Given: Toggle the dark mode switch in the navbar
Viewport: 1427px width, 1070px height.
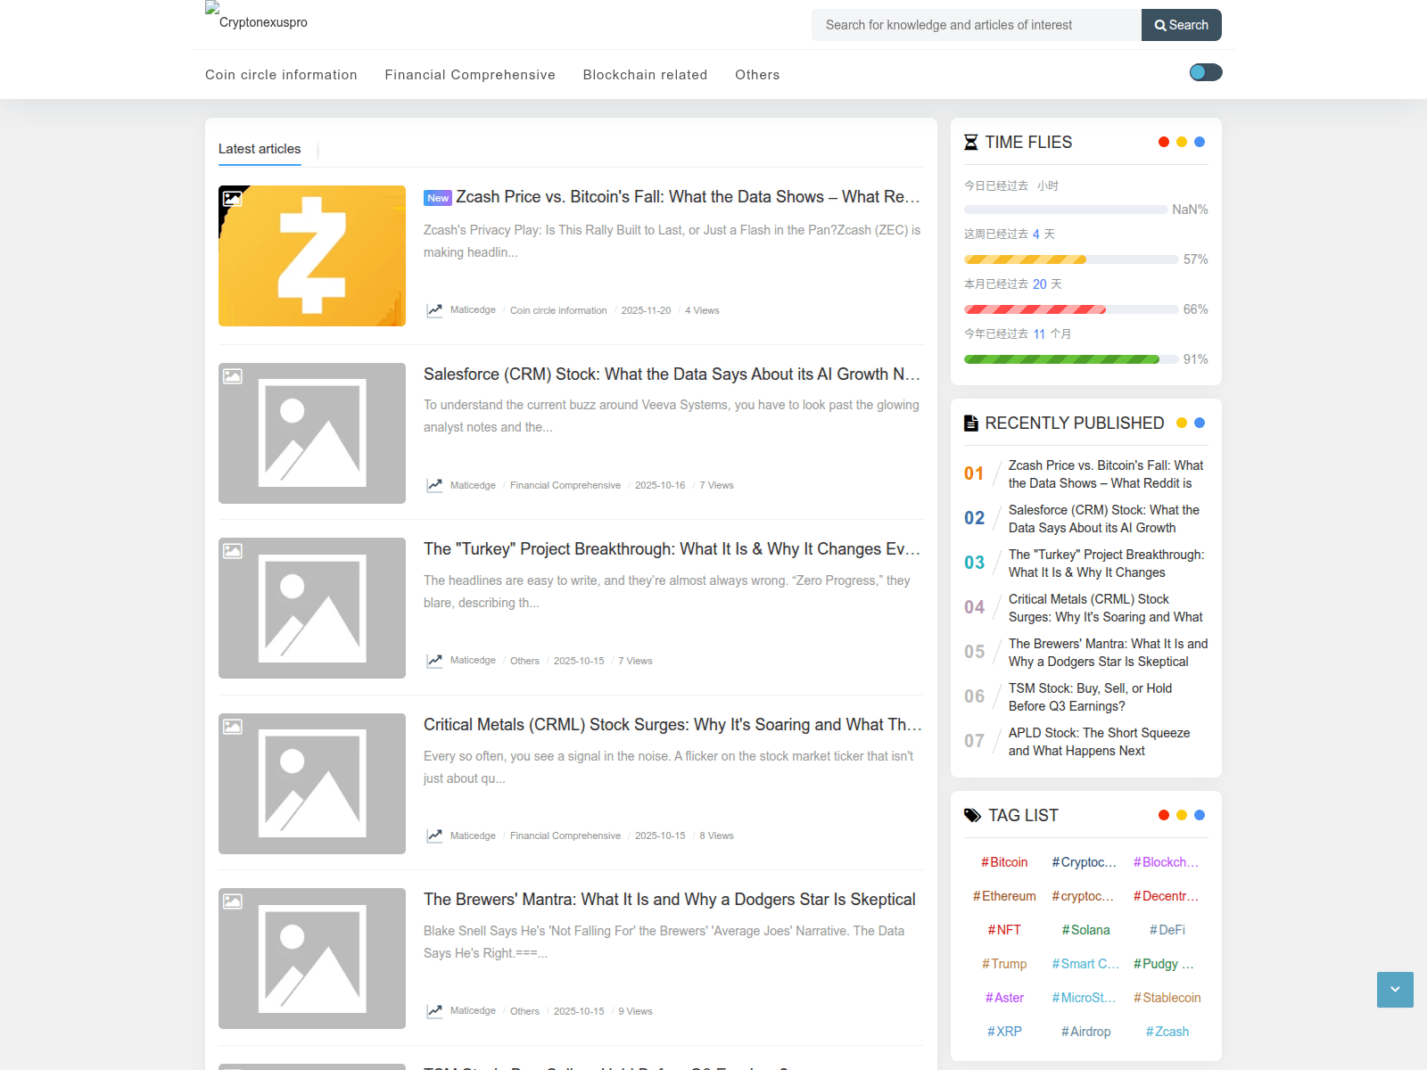Looking at the screenshot, I should [x=1205, y=72].
